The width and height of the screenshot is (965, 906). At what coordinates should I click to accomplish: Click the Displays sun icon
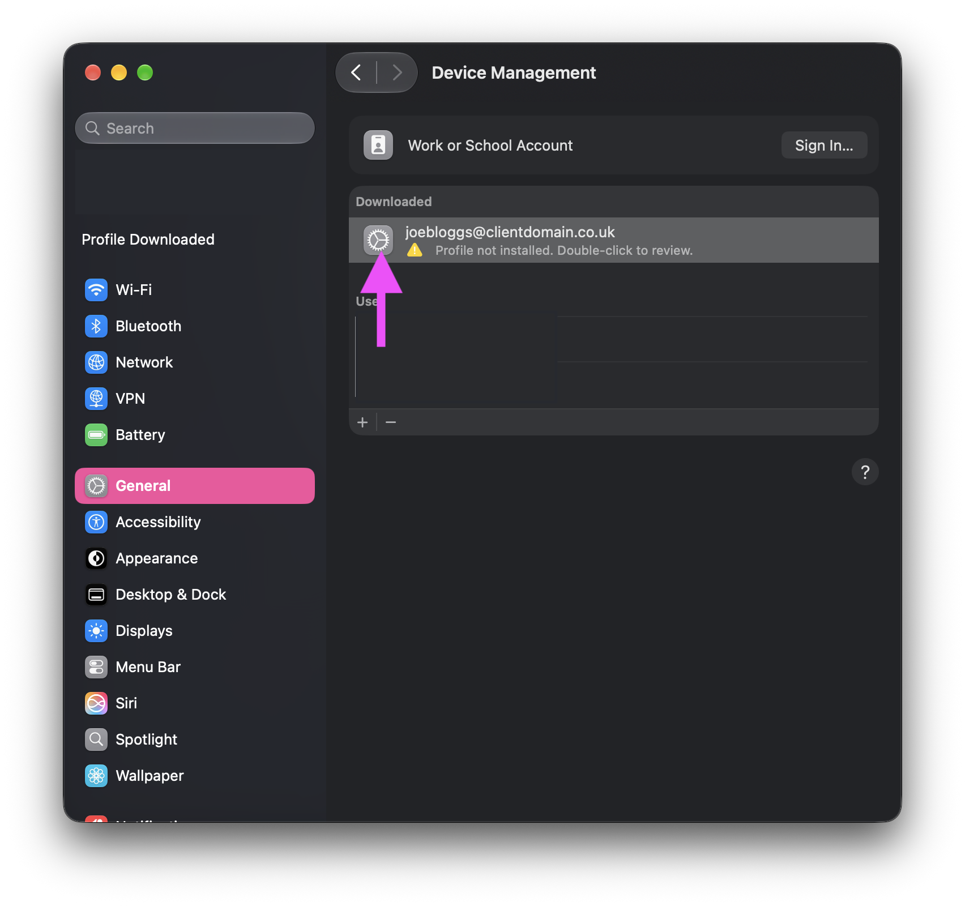point(96,631)
